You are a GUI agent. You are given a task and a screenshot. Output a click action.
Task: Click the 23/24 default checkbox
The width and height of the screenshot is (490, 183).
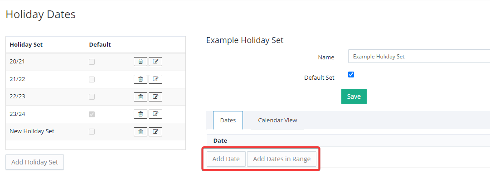point(92,114)
